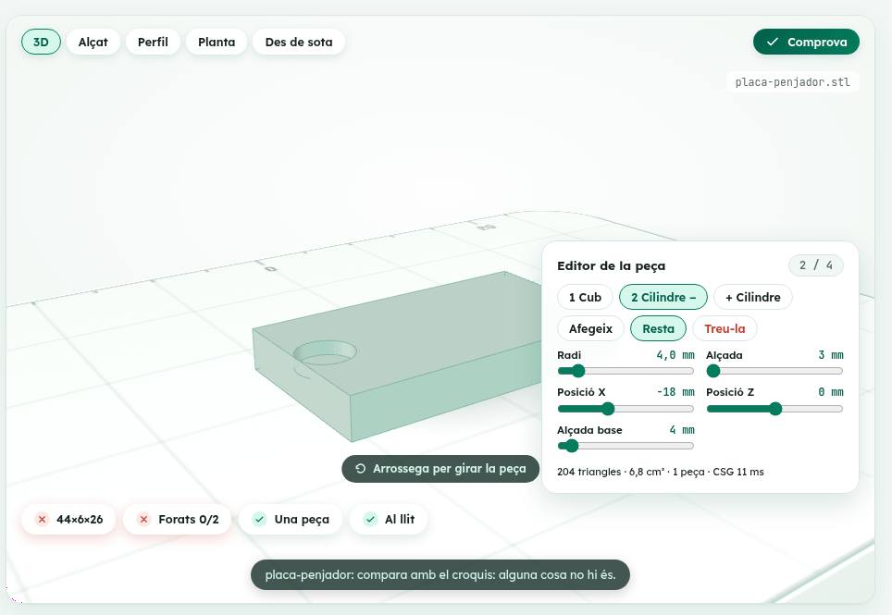The height and width of the screenshot is (615, 892).
Task: Click the Forats 0/2 check chip
Action: pyautogui.click(x=178, y=519)
